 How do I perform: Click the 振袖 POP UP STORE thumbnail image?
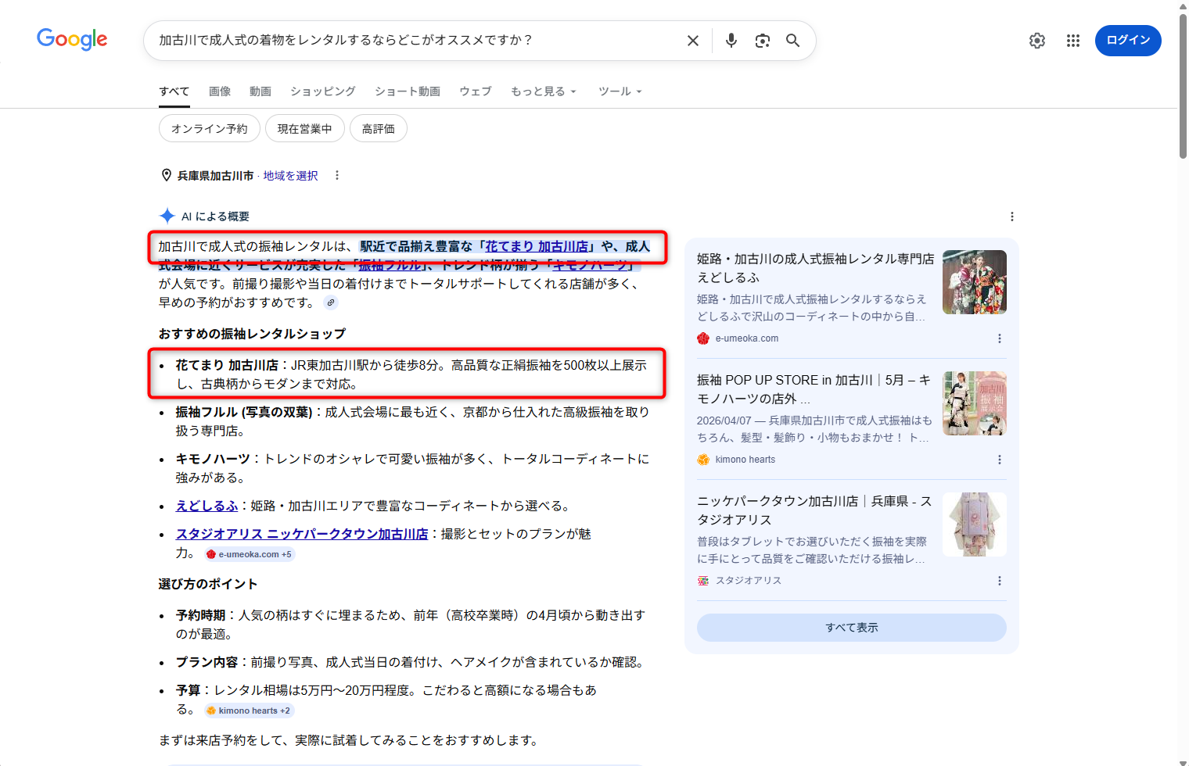(x=975, y=403)
